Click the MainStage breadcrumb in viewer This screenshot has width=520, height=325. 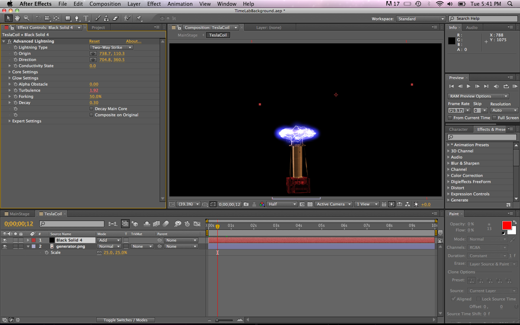[188, 35]
